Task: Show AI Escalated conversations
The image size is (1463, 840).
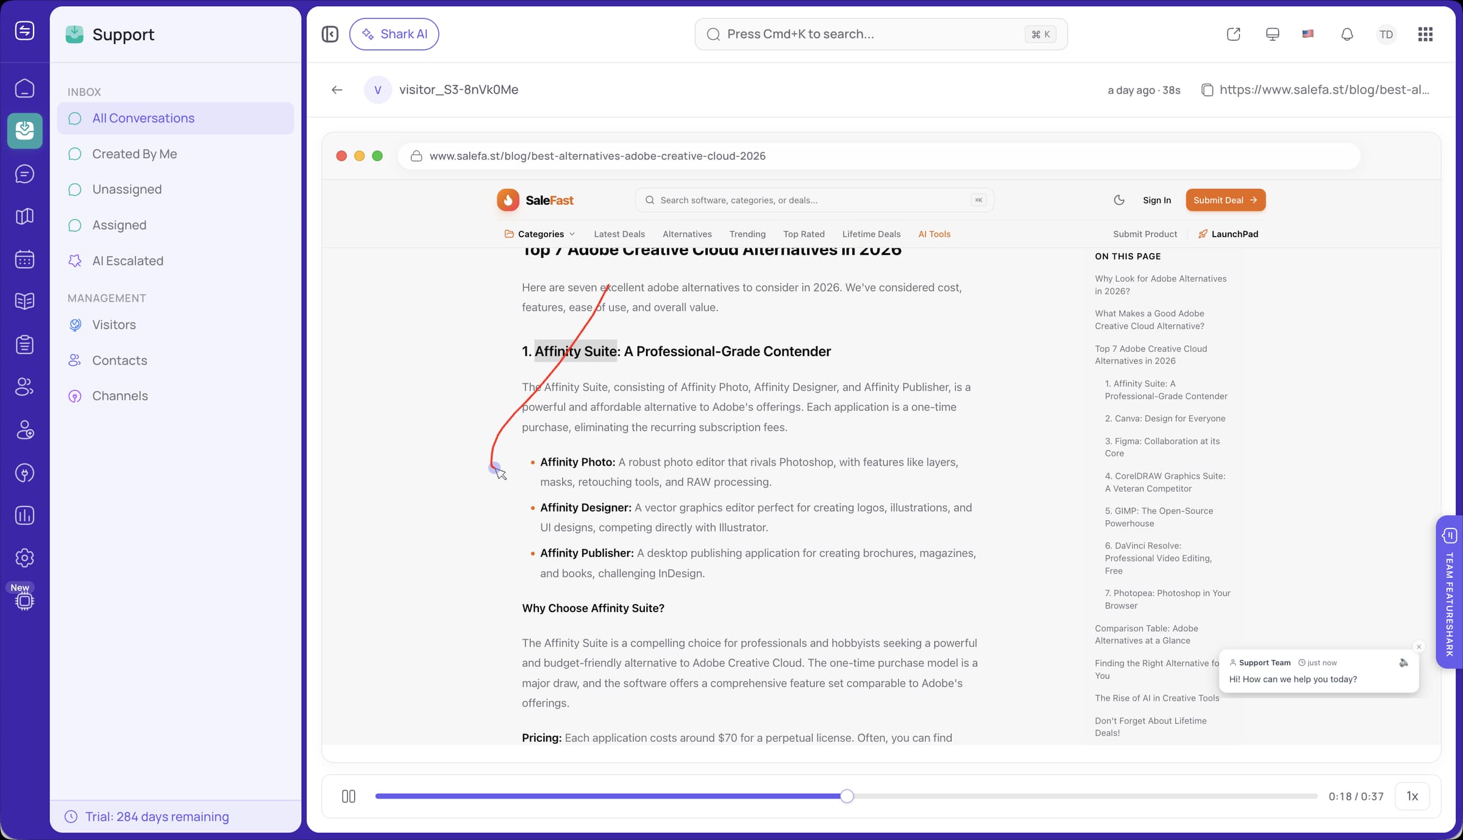Action: click(x=176, y=261)
